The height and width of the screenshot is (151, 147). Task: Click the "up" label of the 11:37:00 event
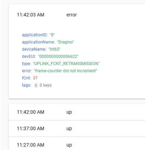click(69, 129)
